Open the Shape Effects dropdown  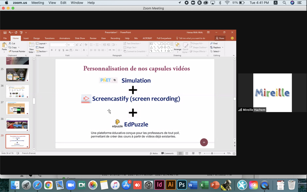coord(198,51)
